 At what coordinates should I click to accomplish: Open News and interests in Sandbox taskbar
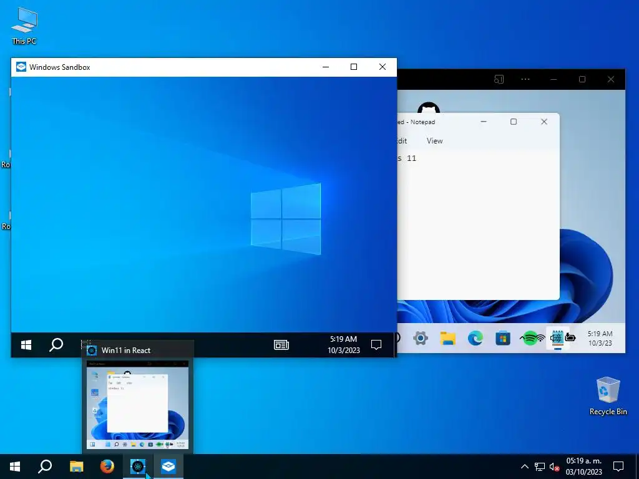click(281, 345)
